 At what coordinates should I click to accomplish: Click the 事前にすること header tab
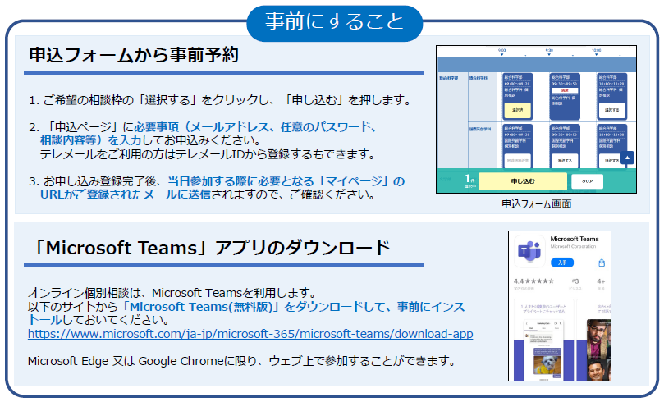click(x=334, y=21)
